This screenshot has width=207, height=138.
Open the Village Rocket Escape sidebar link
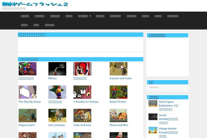(x=168, y=132)
